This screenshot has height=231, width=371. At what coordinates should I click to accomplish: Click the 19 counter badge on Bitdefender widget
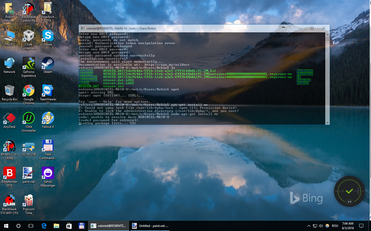coord(349,202)
